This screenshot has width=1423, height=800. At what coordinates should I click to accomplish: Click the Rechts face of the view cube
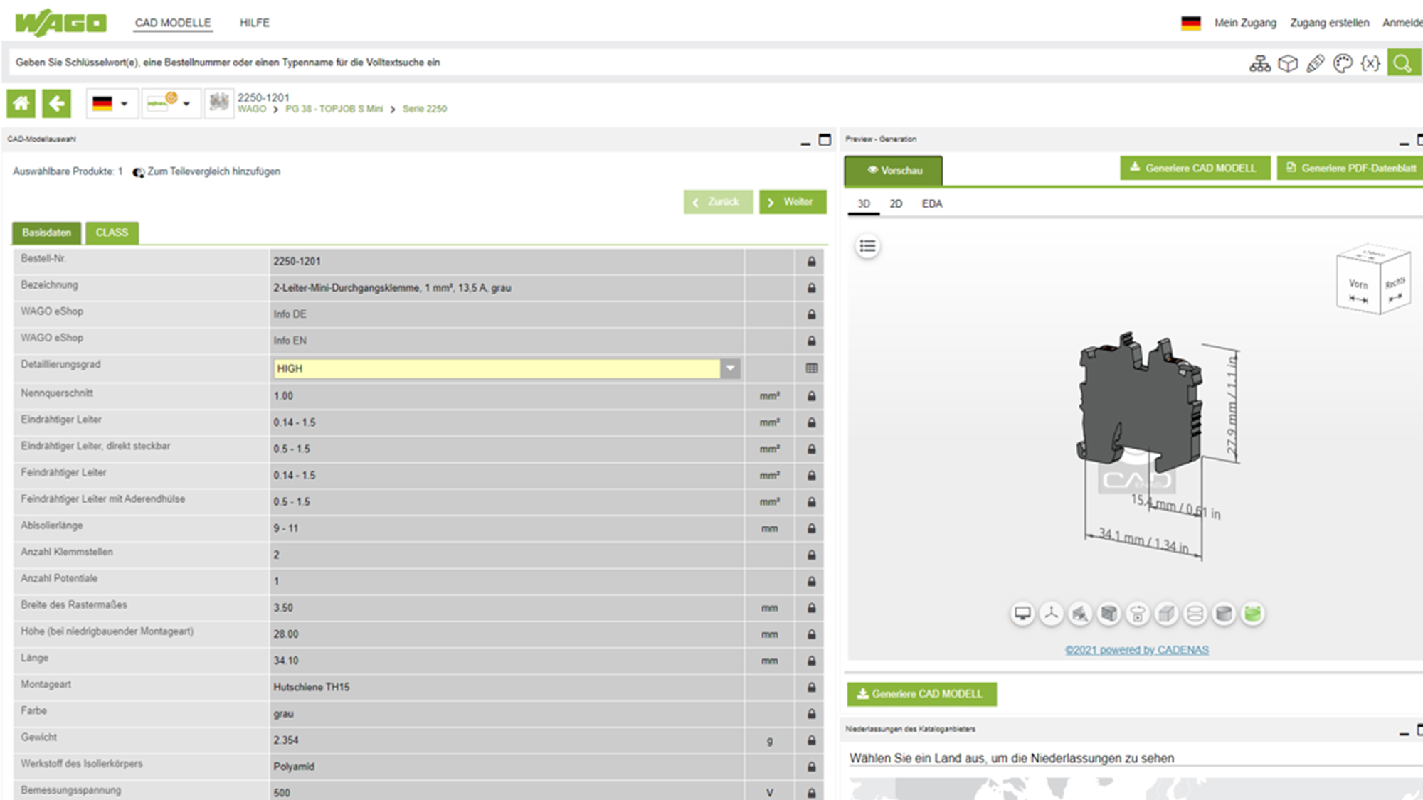(1395, 283)
